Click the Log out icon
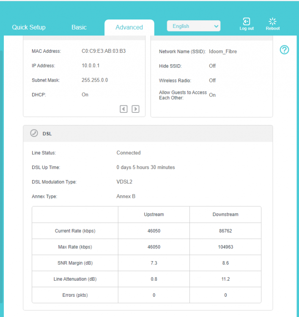The width and height of the screenshot is (299, 317). pos(247,22)
